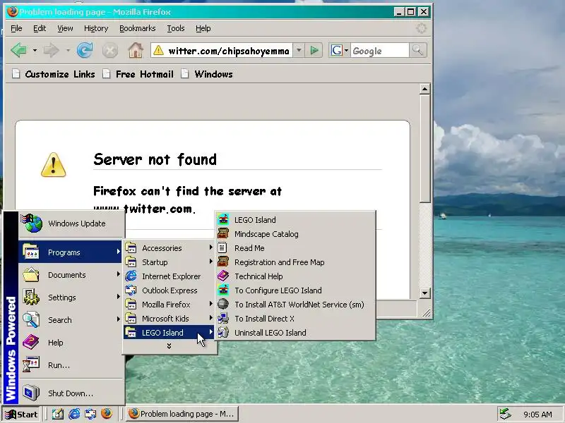565x423 pixels.
Task: Click inside the Google search box
Action: tap(380, 51)
